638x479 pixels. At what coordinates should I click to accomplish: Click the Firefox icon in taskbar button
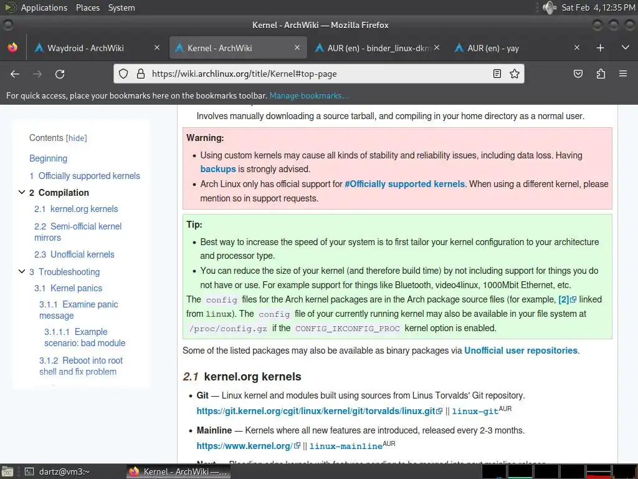pos(134,472)
